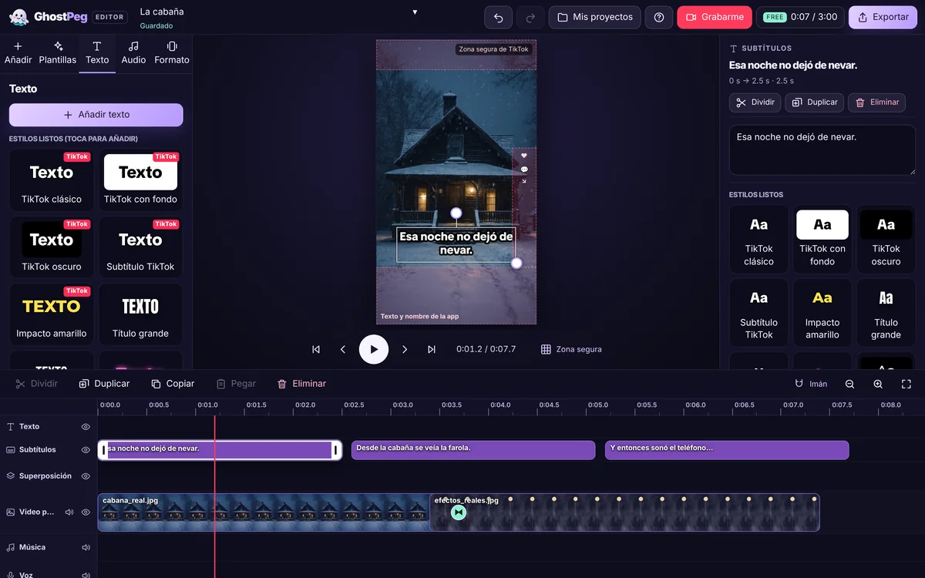The image size is (925, 578).
Task: Zoom in the timeline
Action: pos(878,384)
